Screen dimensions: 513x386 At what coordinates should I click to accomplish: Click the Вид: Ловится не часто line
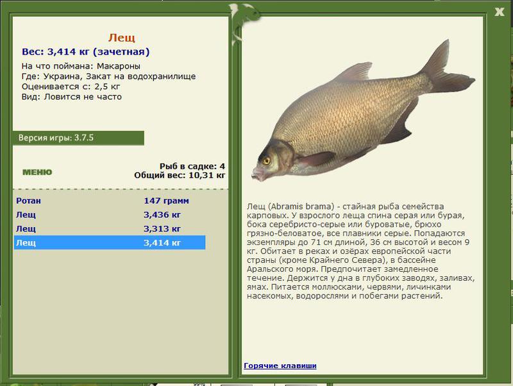click(x=71, y=97)
